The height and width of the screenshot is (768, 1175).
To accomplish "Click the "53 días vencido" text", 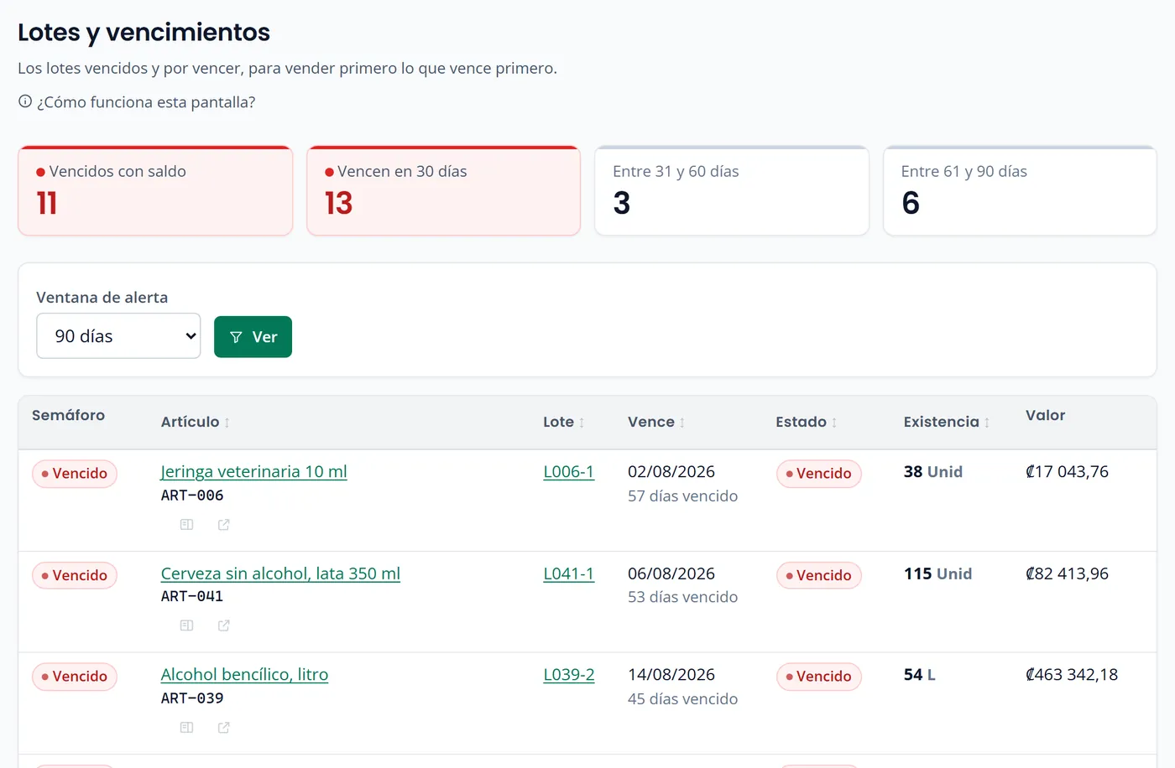I will [x=683, y=597].
